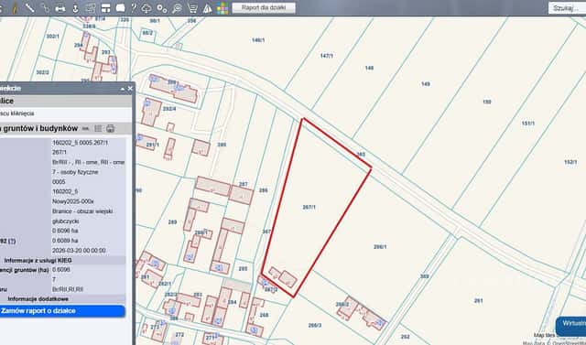Click parcel label 146/1 on the map
Screen dimensions: 586x345
pos(258,40)
